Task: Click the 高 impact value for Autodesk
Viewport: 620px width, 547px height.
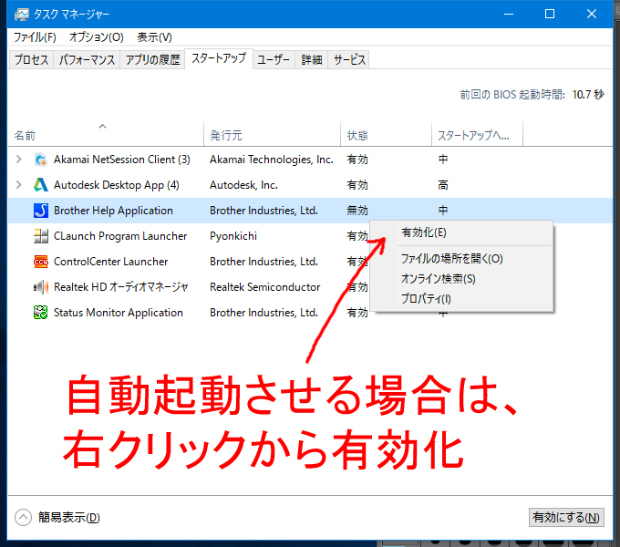Action: [x=443, y=185]
